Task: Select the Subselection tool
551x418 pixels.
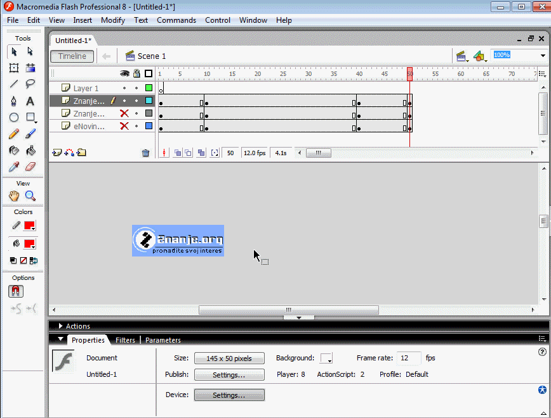Action: pos(30,51)
